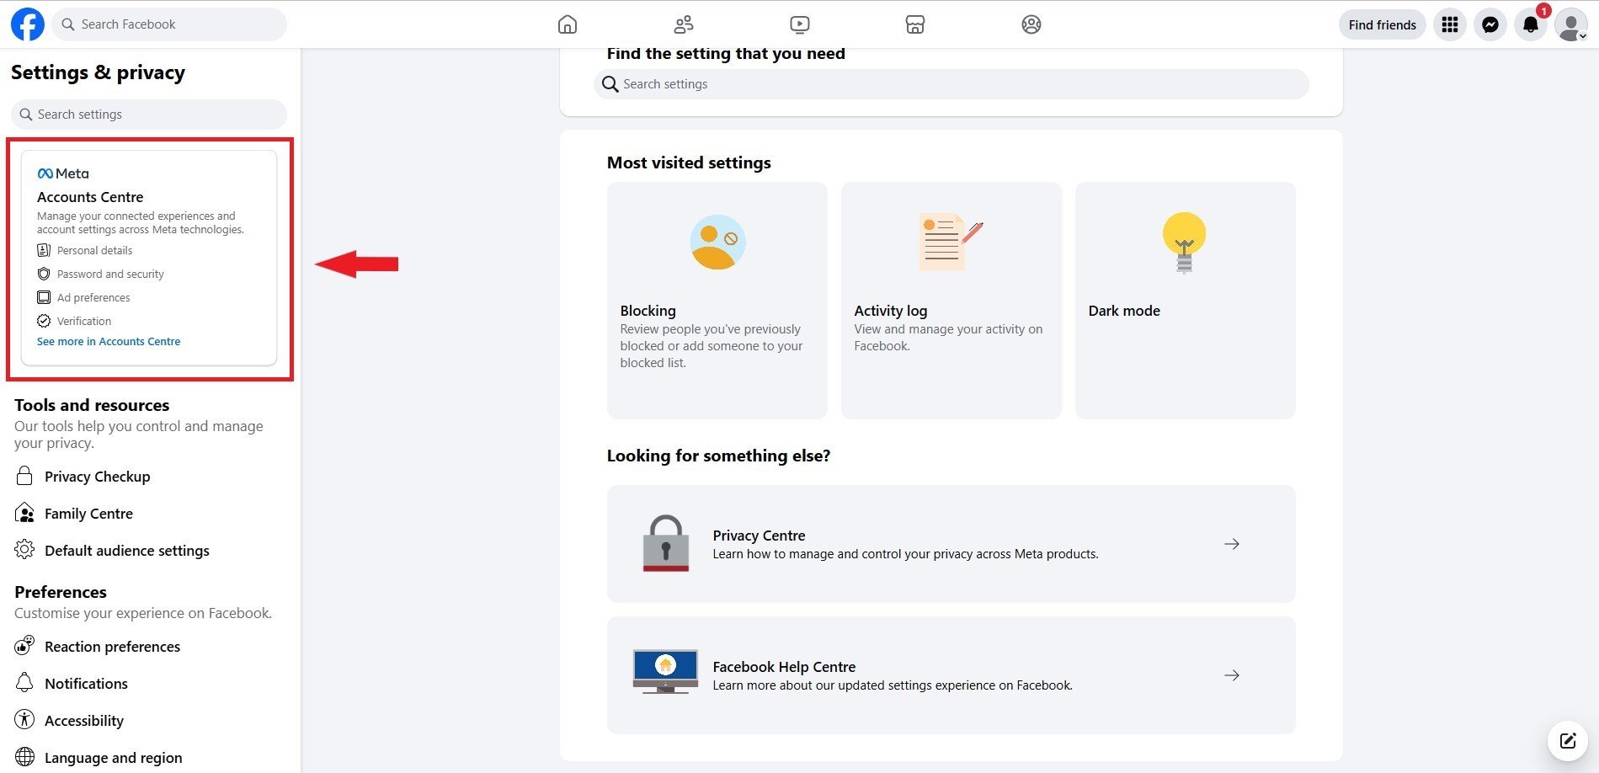Open the Privacy Centre card
This screenshot has width=1599, height=773.
click(x=951, y=544)
